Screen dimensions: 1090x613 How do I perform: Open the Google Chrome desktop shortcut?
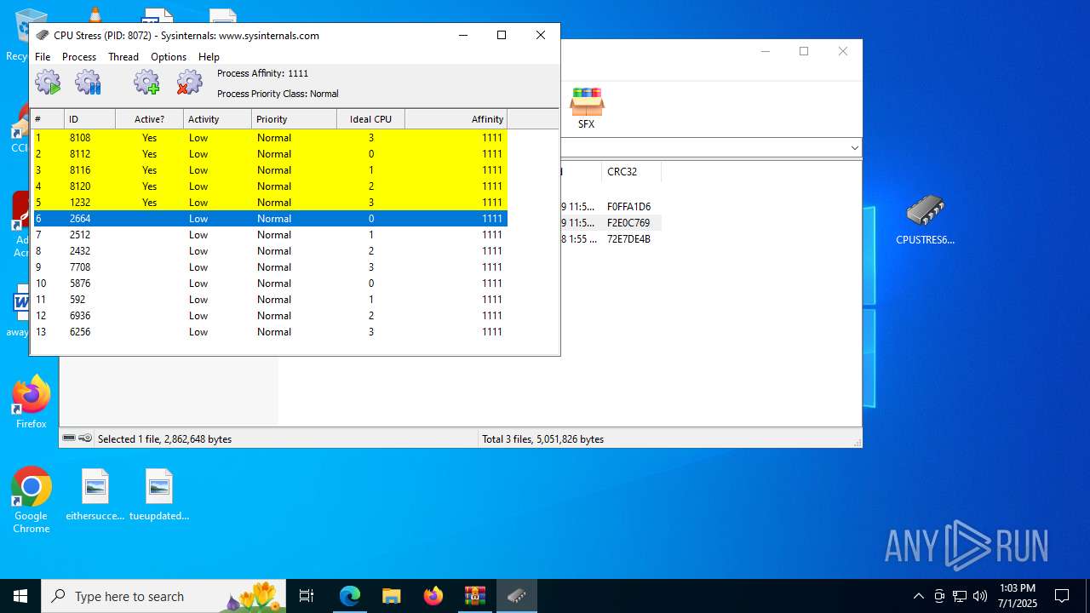tap(32, 501)
